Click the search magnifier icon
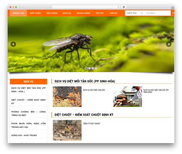182x154 pixels. pos(173,13)
